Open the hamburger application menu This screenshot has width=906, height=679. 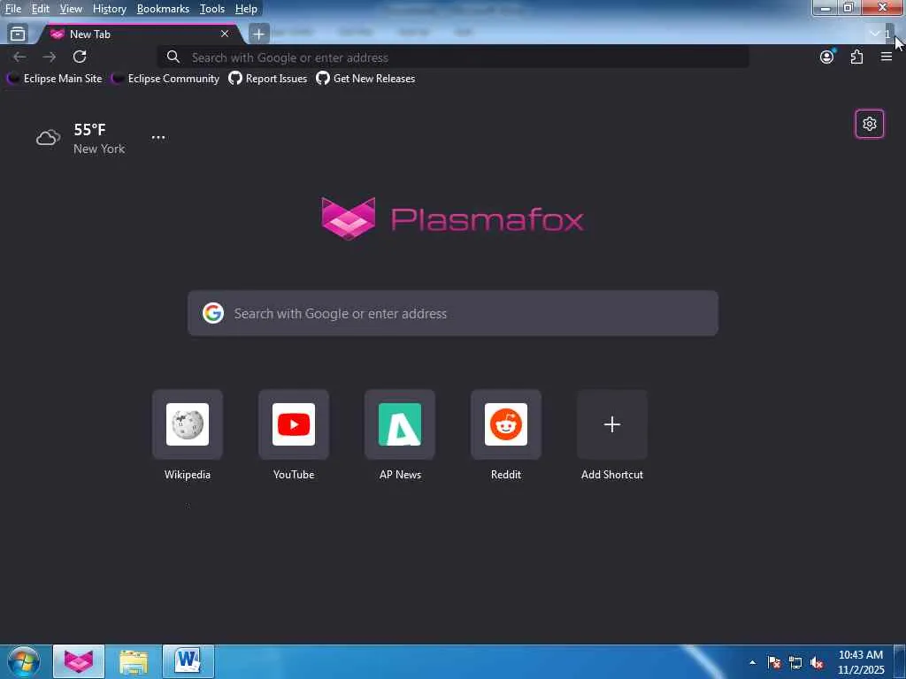coord(887,57)
